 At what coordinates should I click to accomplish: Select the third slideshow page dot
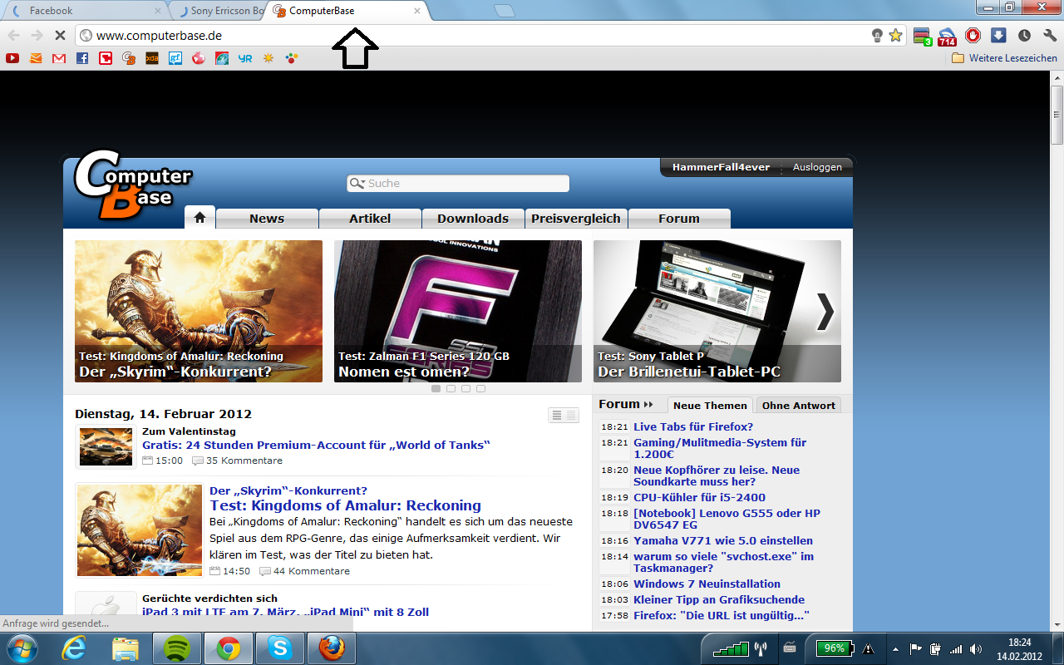tap(466, 388)
